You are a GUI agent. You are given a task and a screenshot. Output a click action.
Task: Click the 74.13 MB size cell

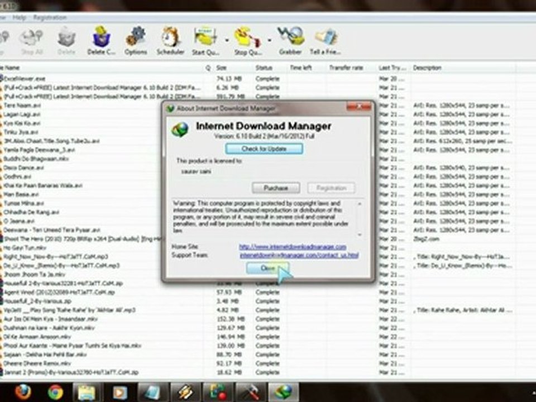(x=229, y=79)
